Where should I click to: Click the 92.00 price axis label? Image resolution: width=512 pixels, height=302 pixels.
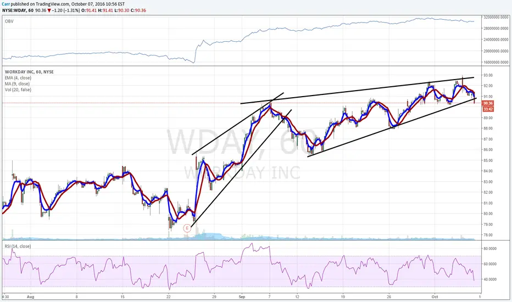(x=488, y=86)
